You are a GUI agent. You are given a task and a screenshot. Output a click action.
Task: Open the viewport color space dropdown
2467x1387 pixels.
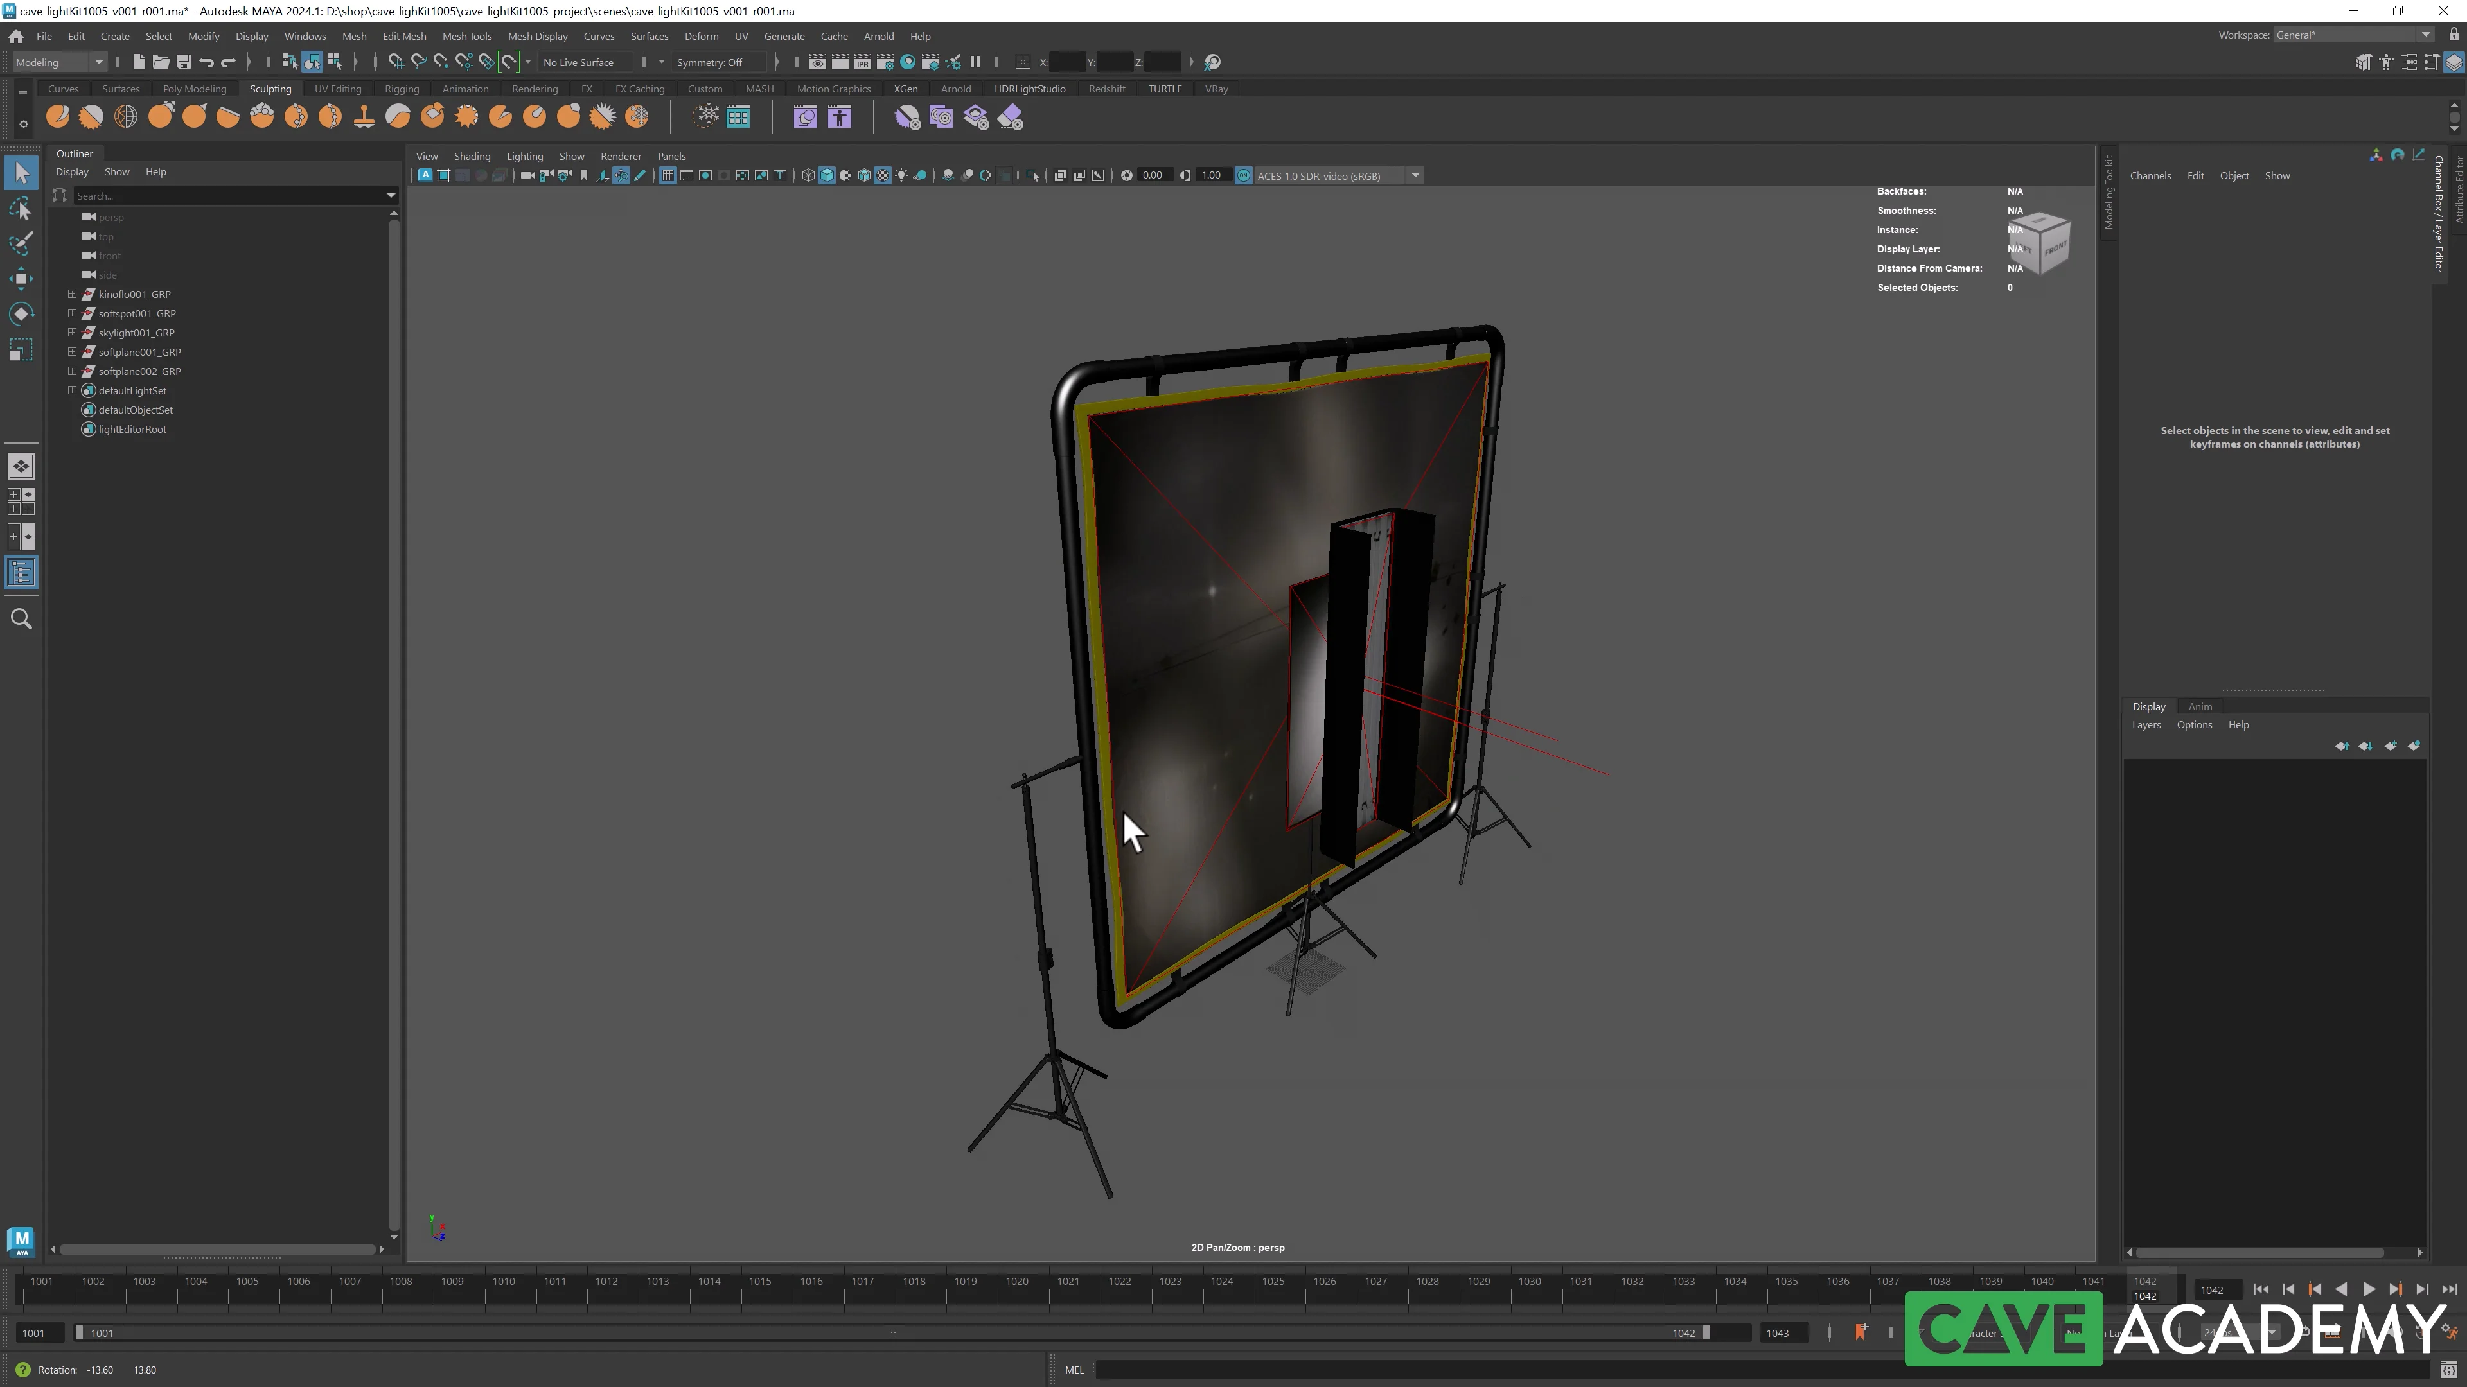point(1415,175)
